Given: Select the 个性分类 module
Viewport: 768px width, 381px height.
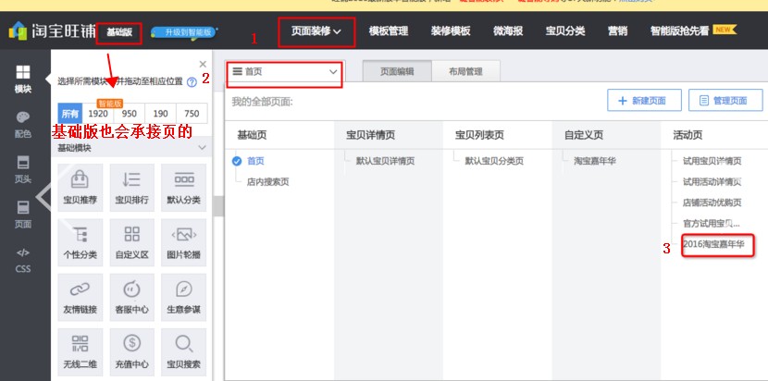Looking at the screenshot, I should [x=81, y=242].
